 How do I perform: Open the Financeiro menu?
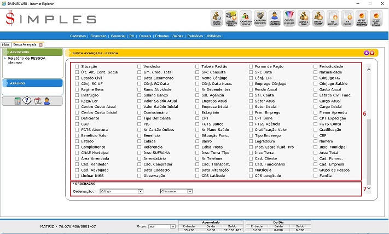(98, 36)
